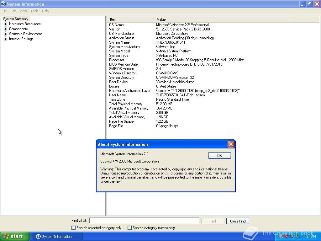The width and height of the screenshot is (321, 241).
Task: Click the Windows activation keys tray icon
Action: [281, 236]
